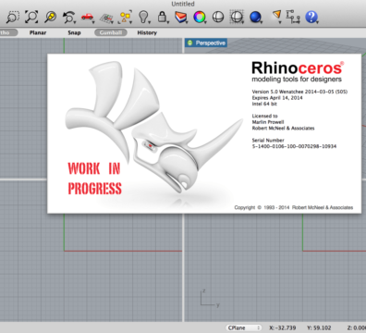Click the red car icon
The height and width of the screenshot is (333, 366).
click(88, 17)
